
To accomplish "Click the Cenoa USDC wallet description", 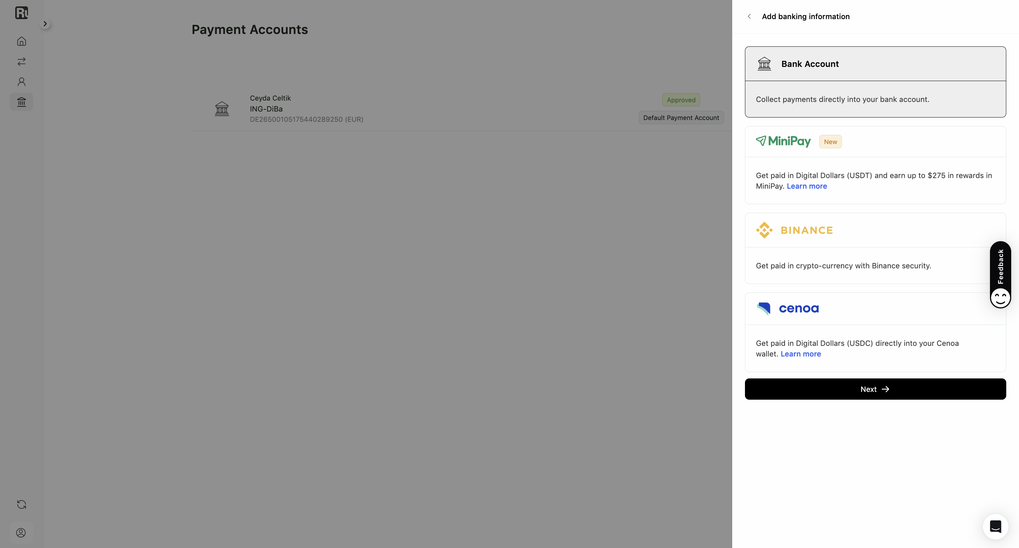I will [857, 348].
